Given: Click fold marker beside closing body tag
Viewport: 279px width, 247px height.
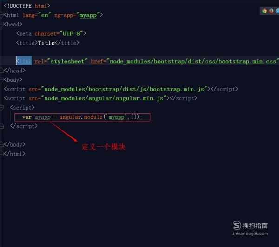Looking at the screenshot, I should (x=1, y=145).
